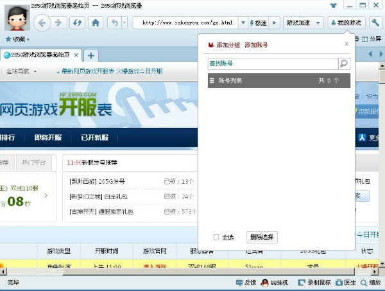Click the 开服时间 column header
Screen dimensions: 385x291
click(x=107, y=251)
